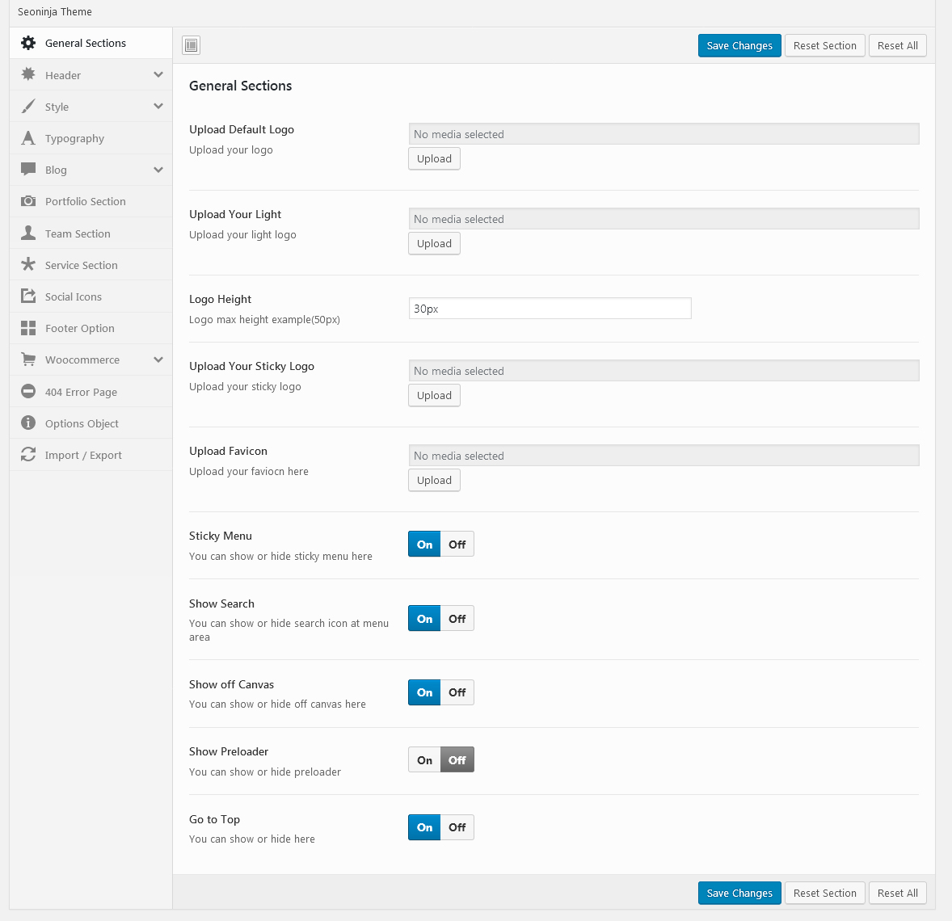The height and width of the screenshot is (921, 952).
Task: Click the Default Logo media field
Action: [664, 133]
